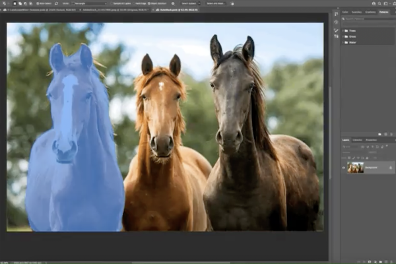Expand the Water pattern group arrow

[343, 42]
